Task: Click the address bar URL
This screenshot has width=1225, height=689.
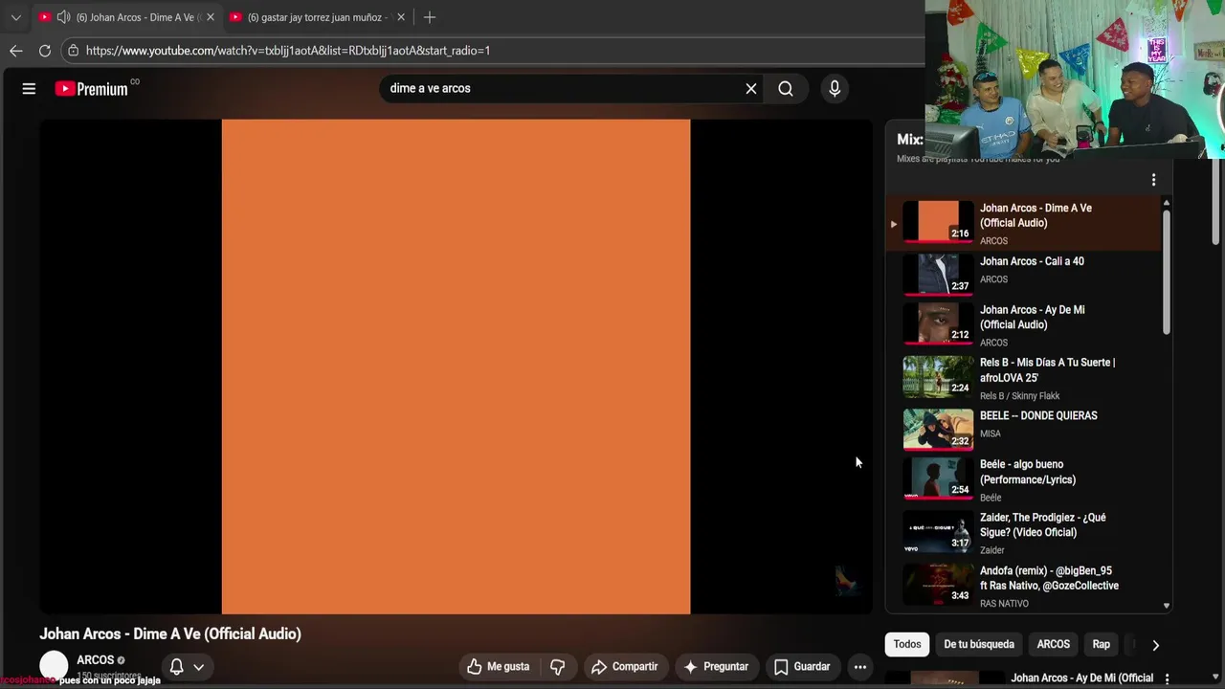Action: pyautogui.click(x=287, y=51)
